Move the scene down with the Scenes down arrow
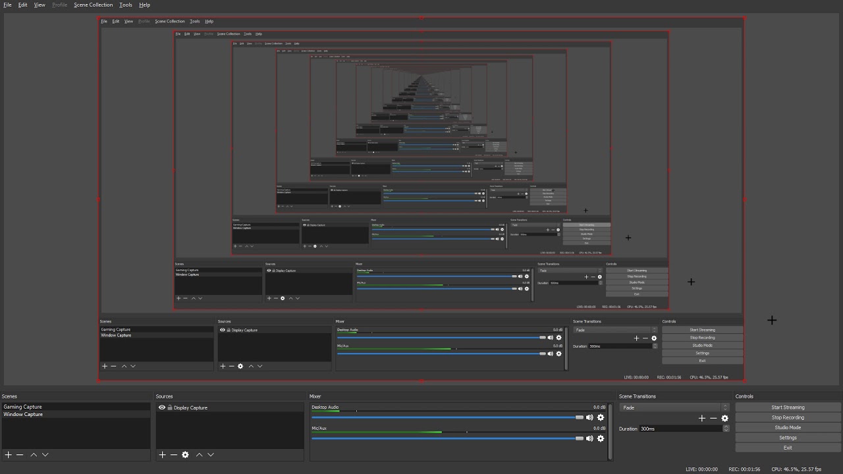 click(45, 455)
